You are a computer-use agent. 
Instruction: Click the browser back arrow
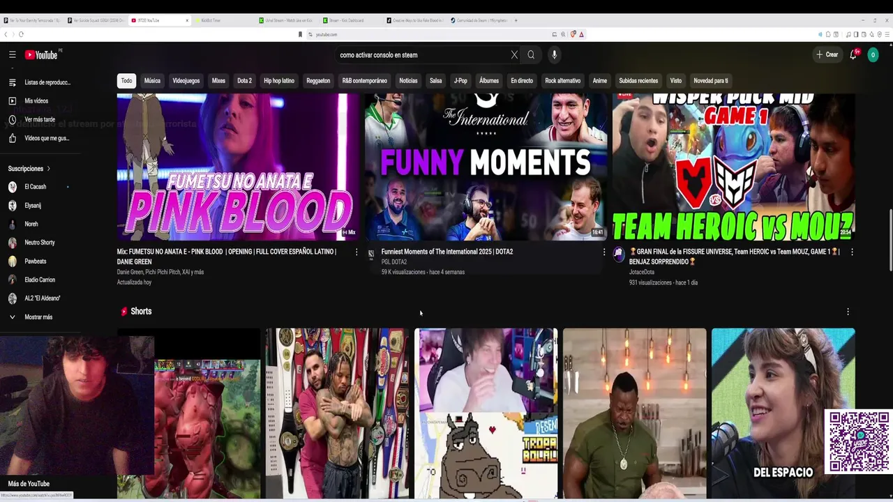[x=6, y=34]
